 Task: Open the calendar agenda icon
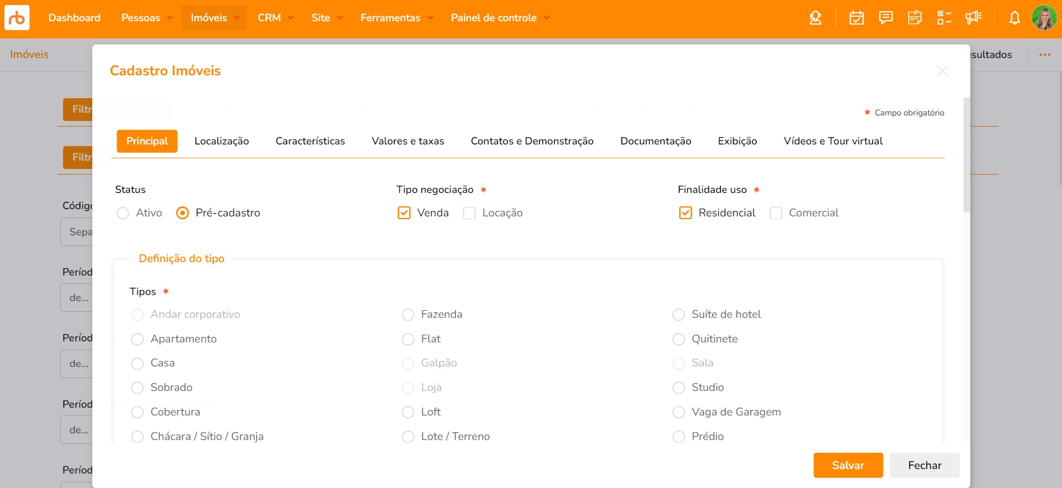click(x=856, y=18)
